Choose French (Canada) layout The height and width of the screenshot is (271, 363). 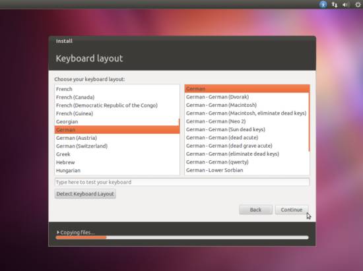coord(117,97)
